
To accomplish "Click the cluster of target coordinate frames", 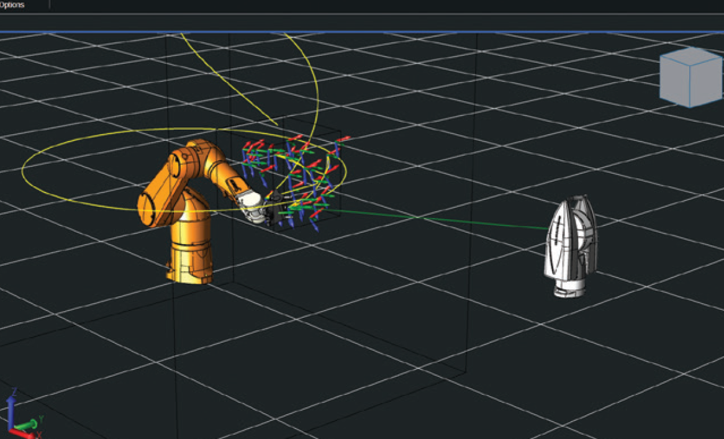I will tap(298, 180).
